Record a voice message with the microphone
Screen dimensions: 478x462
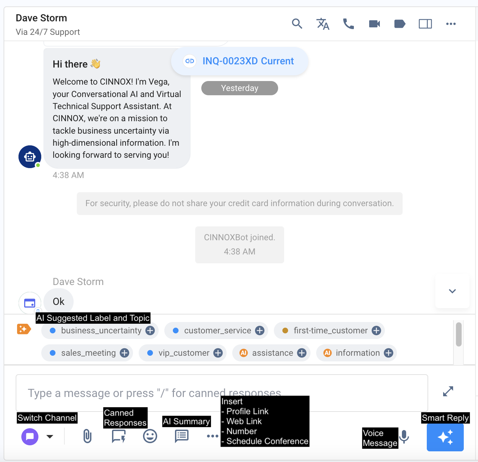(x=404, y=437)
